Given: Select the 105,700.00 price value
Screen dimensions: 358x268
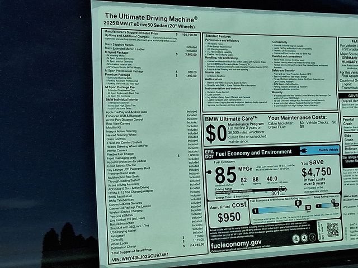Looking at the screenshot, I should coord(189,35).
